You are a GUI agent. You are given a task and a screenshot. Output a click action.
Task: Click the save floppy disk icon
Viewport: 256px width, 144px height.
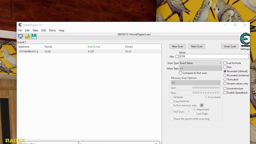pos(34,36)
